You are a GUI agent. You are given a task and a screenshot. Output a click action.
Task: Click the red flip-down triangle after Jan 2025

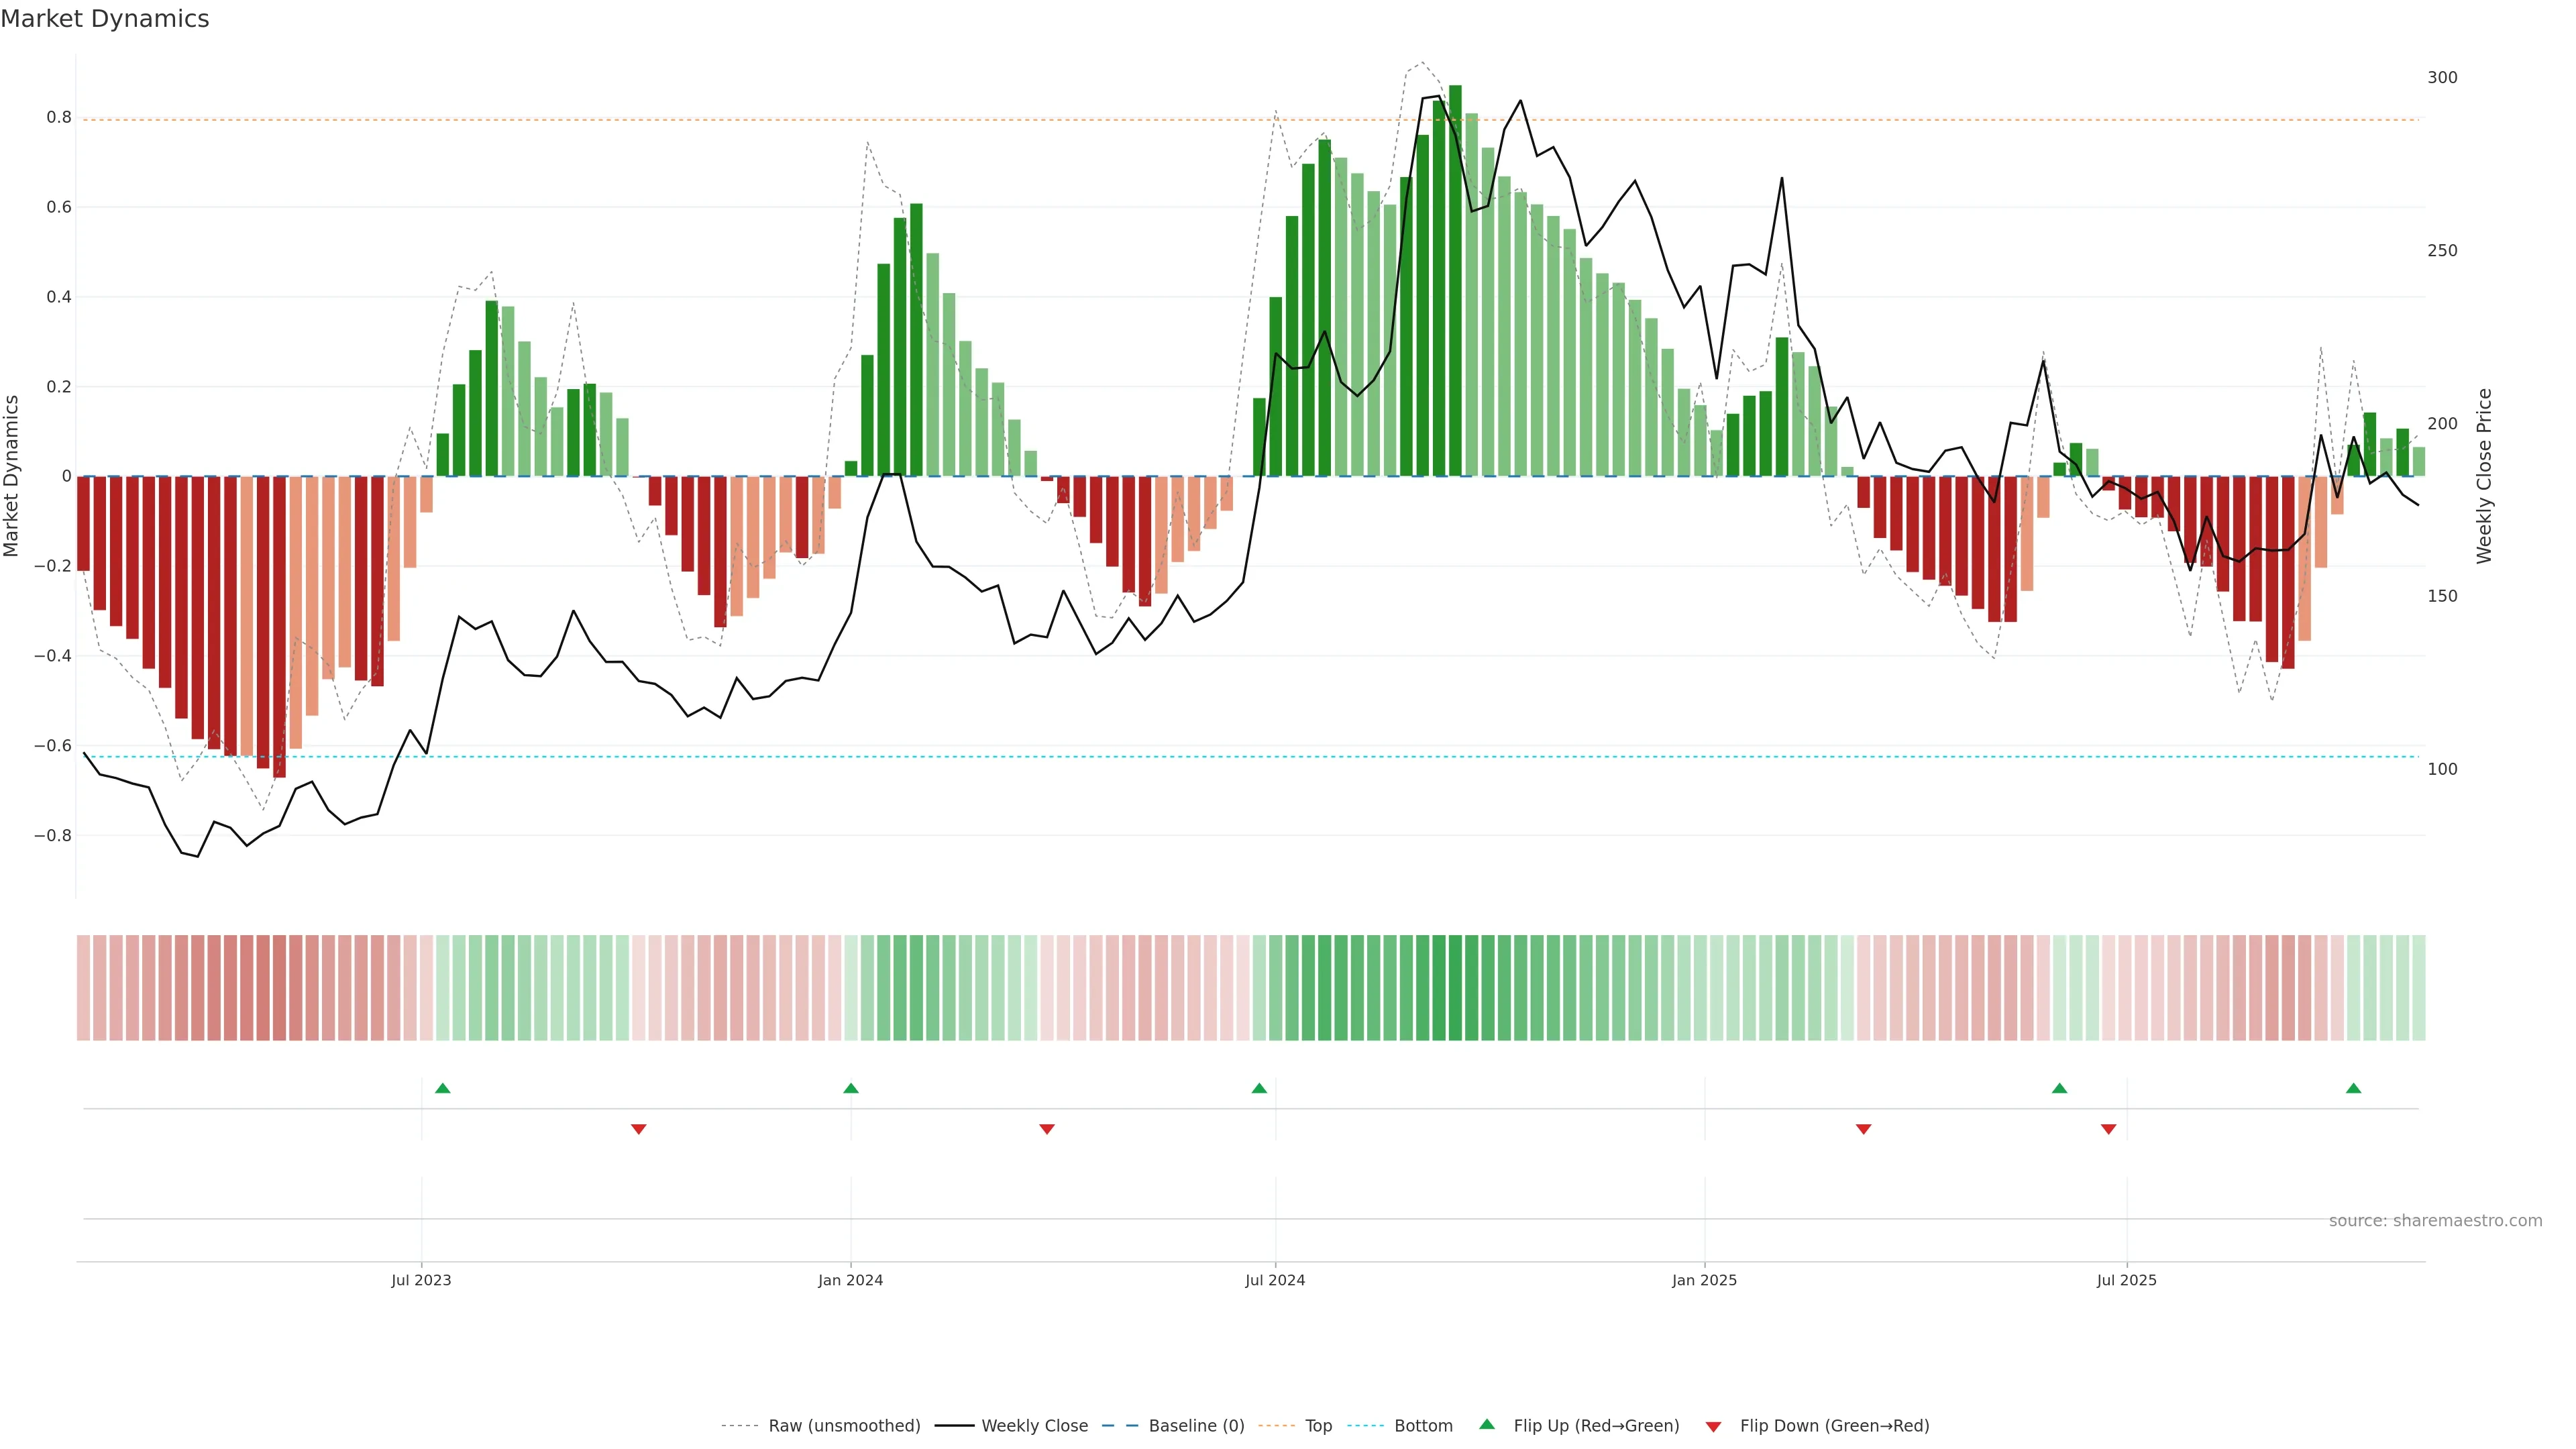1863,1129
